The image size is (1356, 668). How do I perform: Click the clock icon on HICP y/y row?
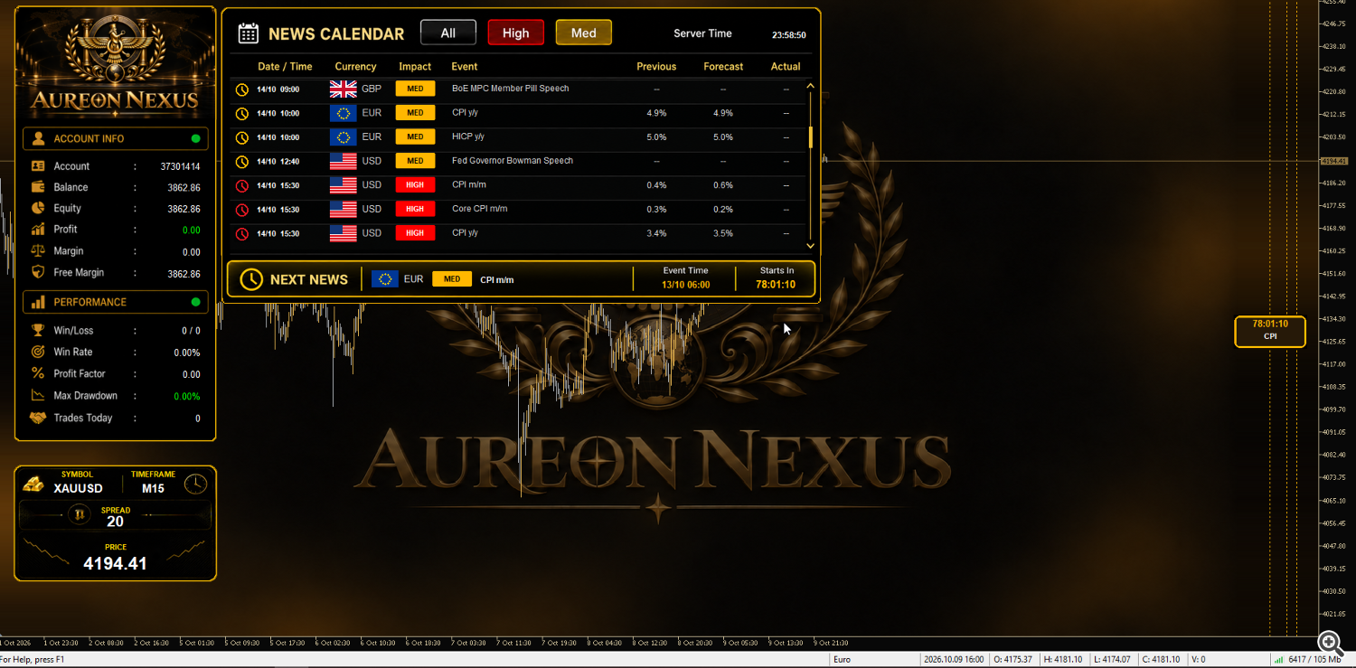(x=242, y=137)
